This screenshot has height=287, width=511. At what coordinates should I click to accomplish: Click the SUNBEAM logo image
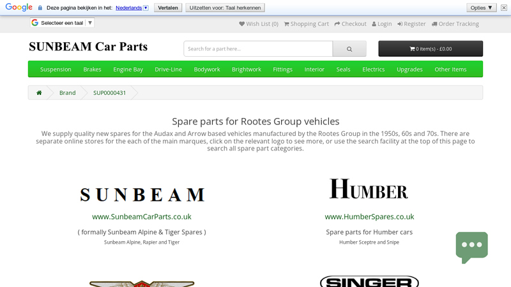(142, 195)
